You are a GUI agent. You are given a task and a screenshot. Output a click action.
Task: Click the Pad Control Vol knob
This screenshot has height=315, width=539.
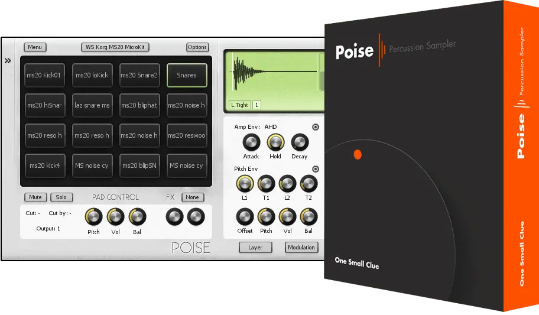pyautogui.click(x=115, y=217)
